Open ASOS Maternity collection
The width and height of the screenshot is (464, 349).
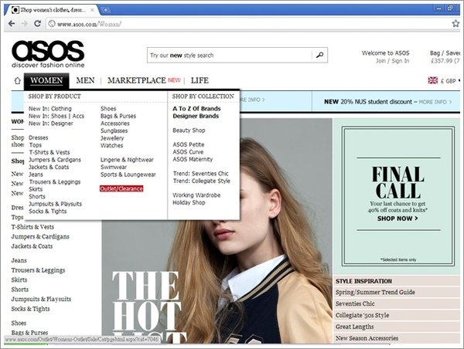pos(193,159)
